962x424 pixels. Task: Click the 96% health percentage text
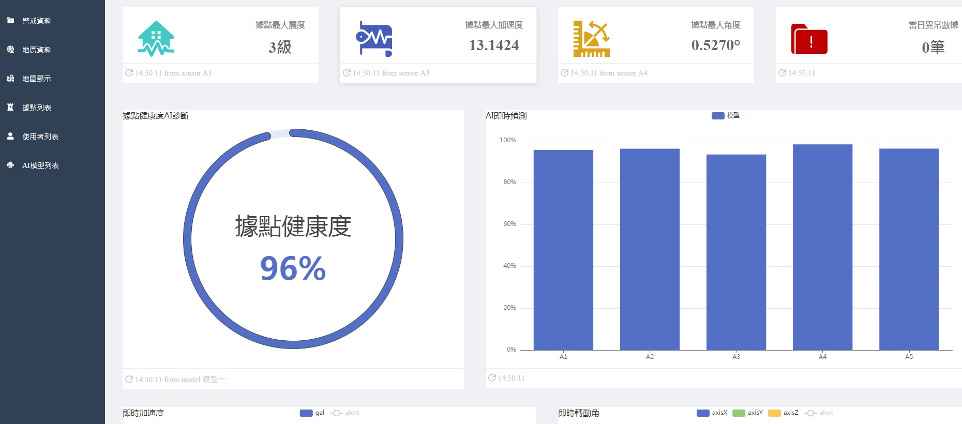293,268
